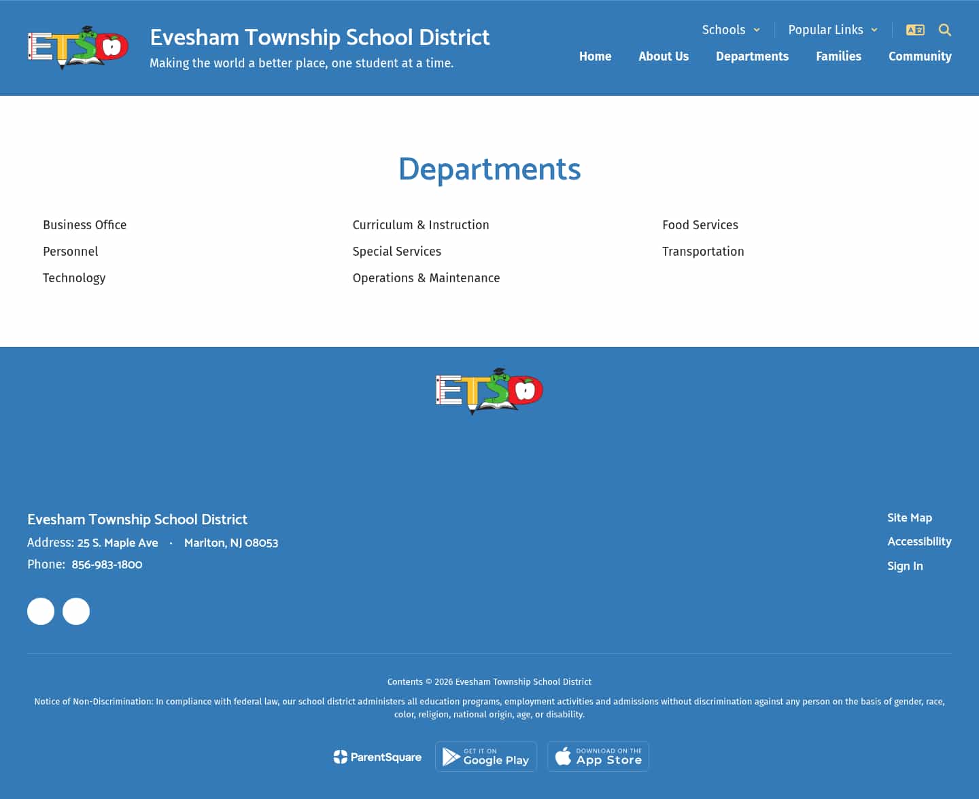Click the ETSD logo in the footer

pos(489,391)
